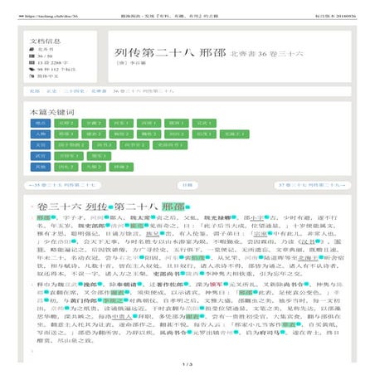This screenshot has height=375, width=375.
Task: Click the underlined 北海王 in the text
Action: tap(309, 258)
